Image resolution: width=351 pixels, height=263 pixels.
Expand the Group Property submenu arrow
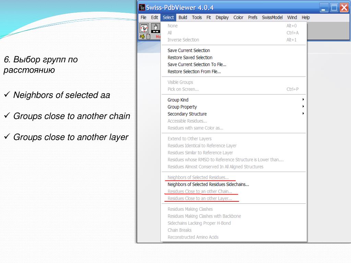click(303, 107)
